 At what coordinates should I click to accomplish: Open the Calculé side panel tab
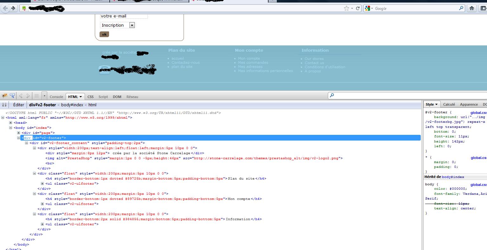click(x=449, y=104)
